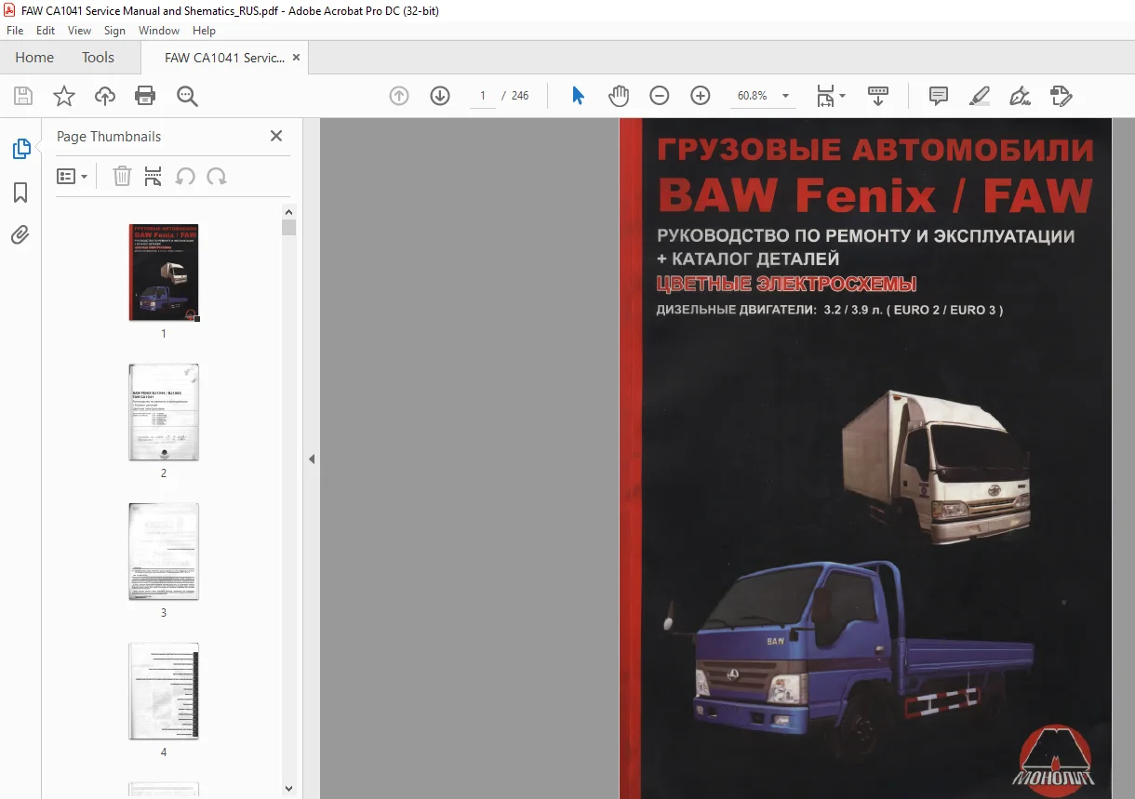
Task: Select the FAW CA1041 Servic... document tab
Action: pyautogui.click(x=224, y=58)
